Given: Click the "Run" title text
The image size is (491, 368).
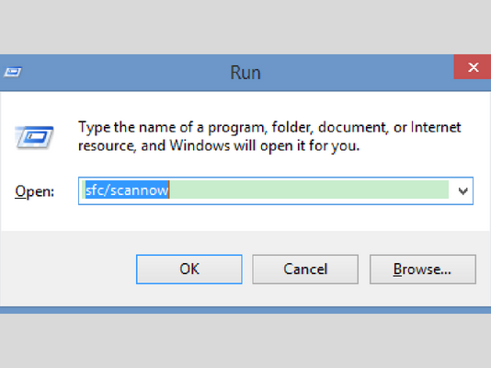Looking at the screenshot, I should click(x=245, y=73).
